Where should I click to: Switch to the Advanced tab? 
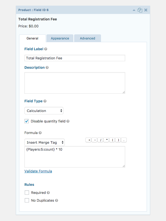pos(88,38)
